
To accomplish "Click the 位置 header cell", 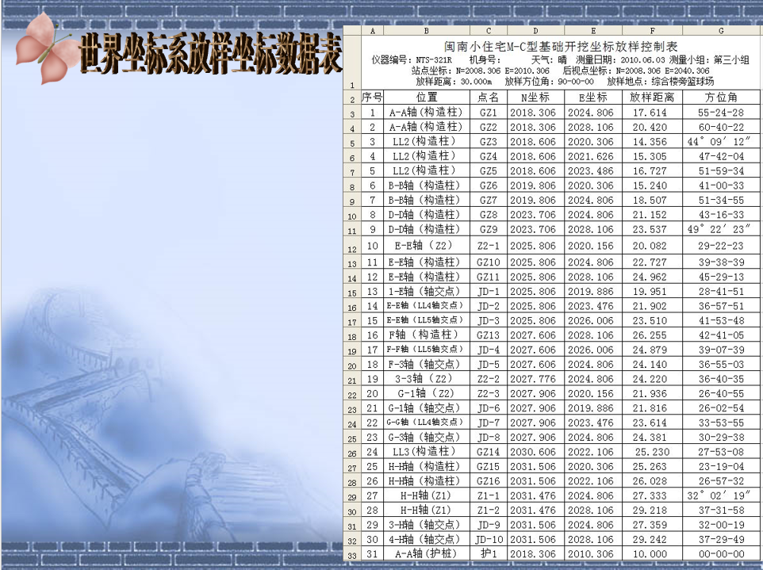I will (427, 98).
